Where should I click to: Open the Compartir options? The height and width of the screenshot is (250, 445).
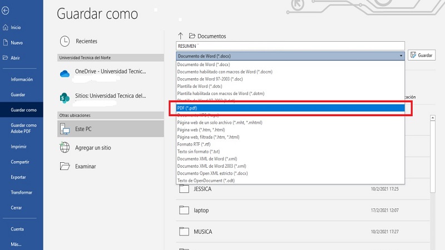point(20,162)
